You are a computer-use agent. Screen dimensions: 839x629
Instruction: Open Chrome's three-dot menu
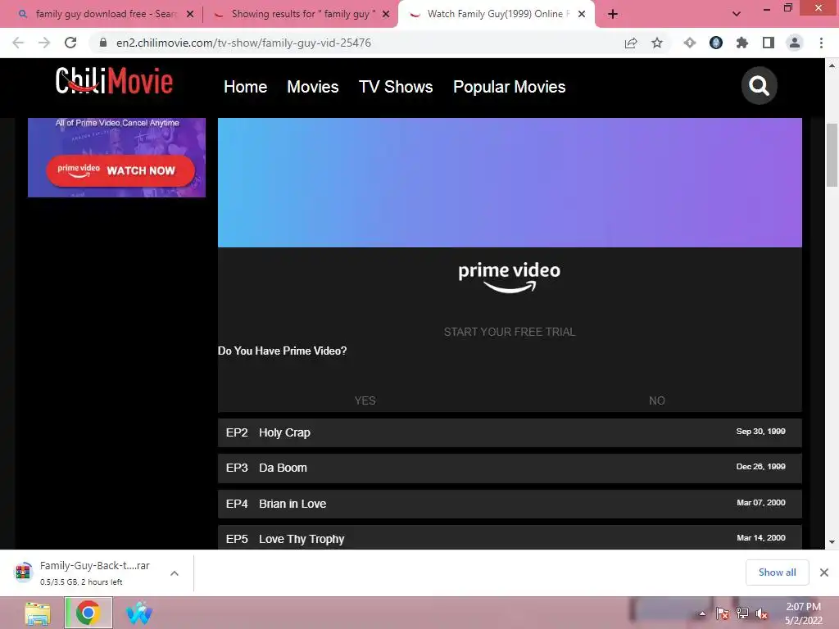click(x=821, y=43)
